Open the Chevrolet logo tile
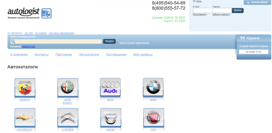This screenshot has width=272, height=133. click(x=25, y=118)
